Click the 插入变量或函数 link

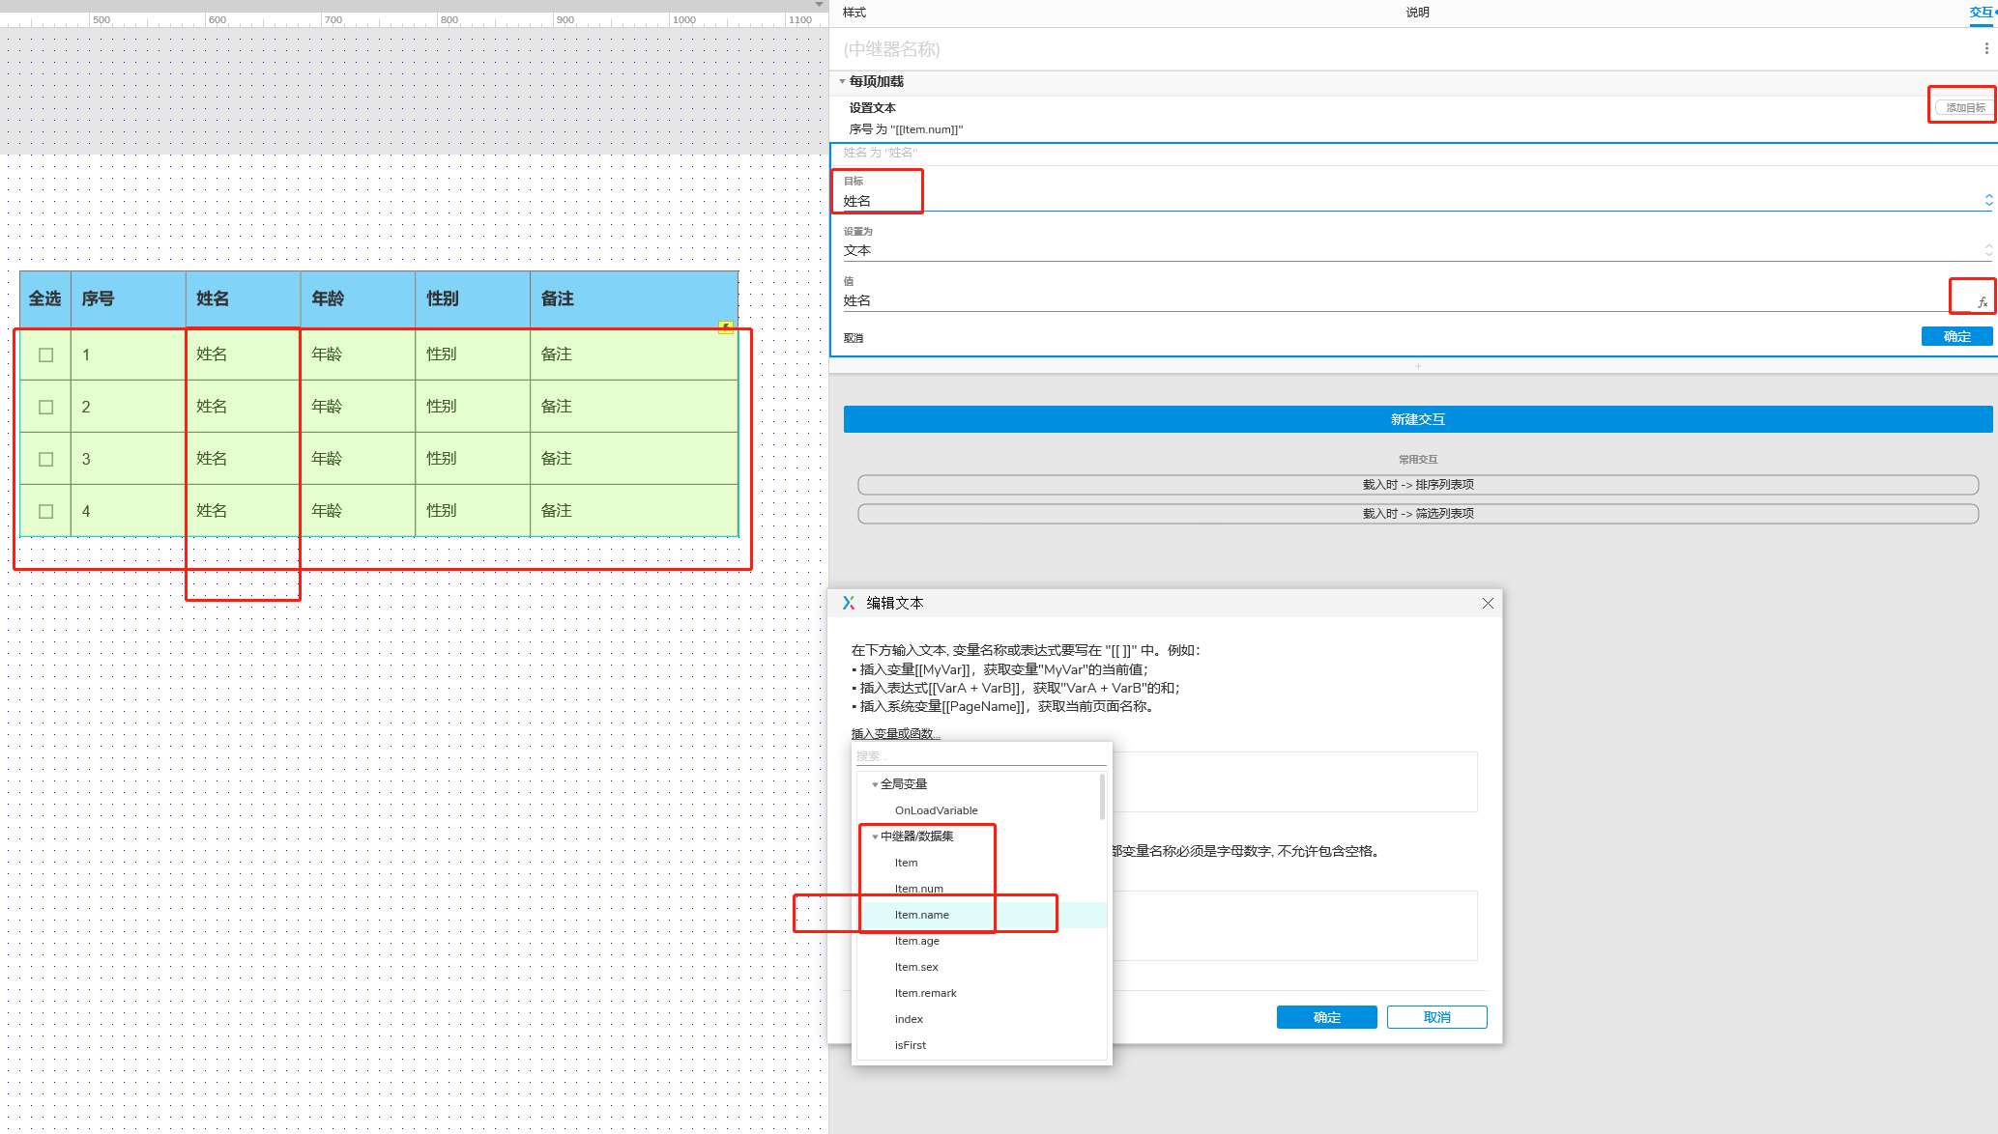coord(895,734)
